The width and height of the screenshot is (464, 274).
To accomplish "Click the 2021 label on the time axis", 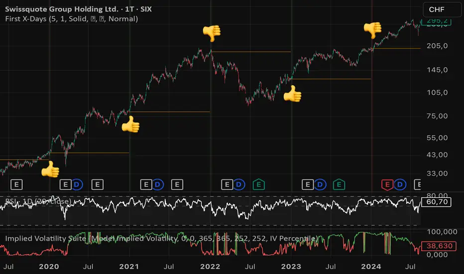I will 129,267.
